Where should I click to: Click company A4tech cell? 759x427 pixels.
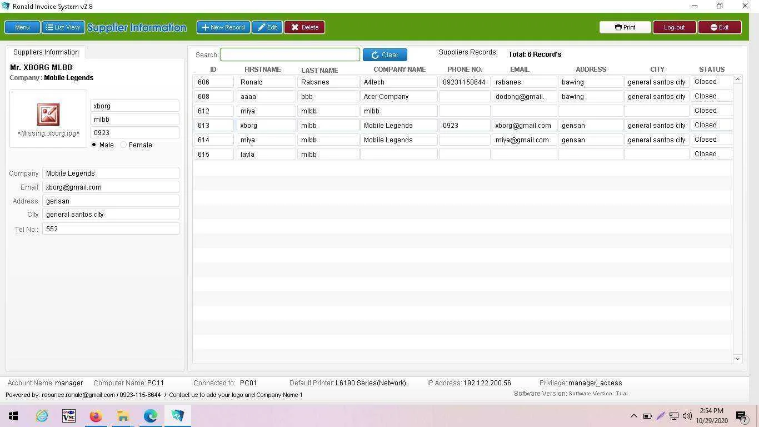399,82
